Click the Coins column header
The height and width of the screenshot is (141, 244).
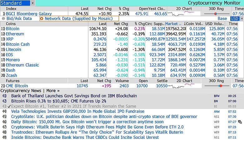point(11,24)
